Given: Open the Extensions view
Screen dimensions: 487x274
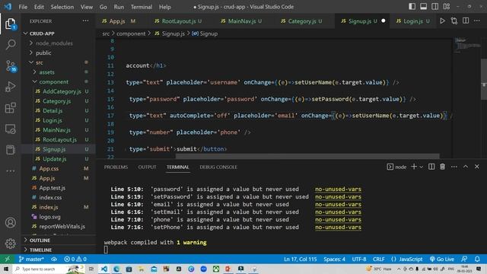Looking at the screenshot, I should [10, 108].
